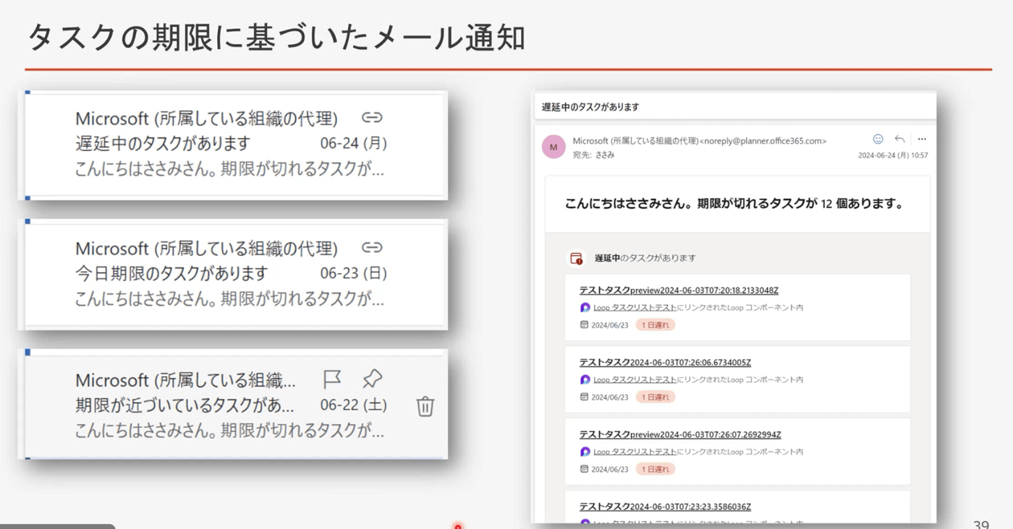
Task: Click the heading 期限が切れるタスクが 12 個あります
Action: pos(801,204)
